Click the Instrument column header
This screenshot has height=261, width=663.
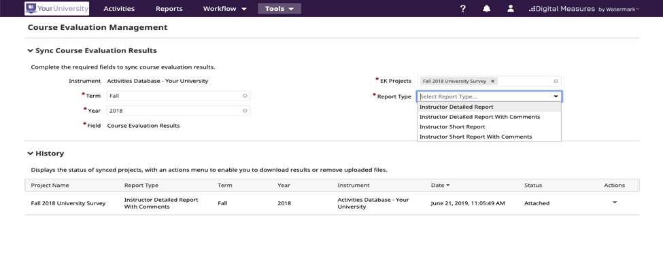[x=354, y=185]
